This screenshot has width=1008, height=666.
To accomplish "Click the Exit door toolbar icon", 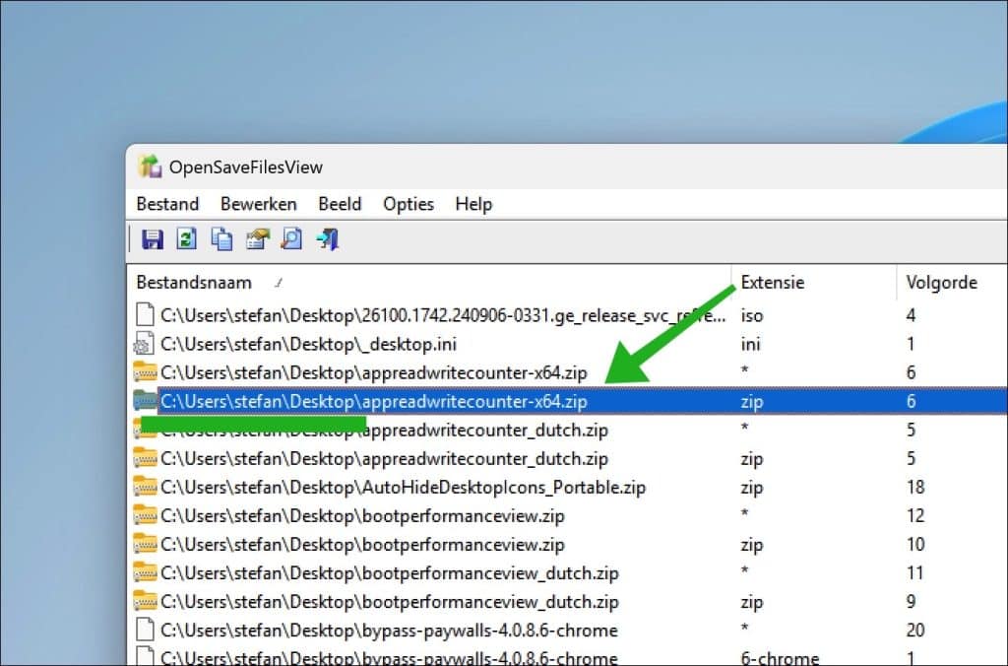I will [x=327, y=238].
